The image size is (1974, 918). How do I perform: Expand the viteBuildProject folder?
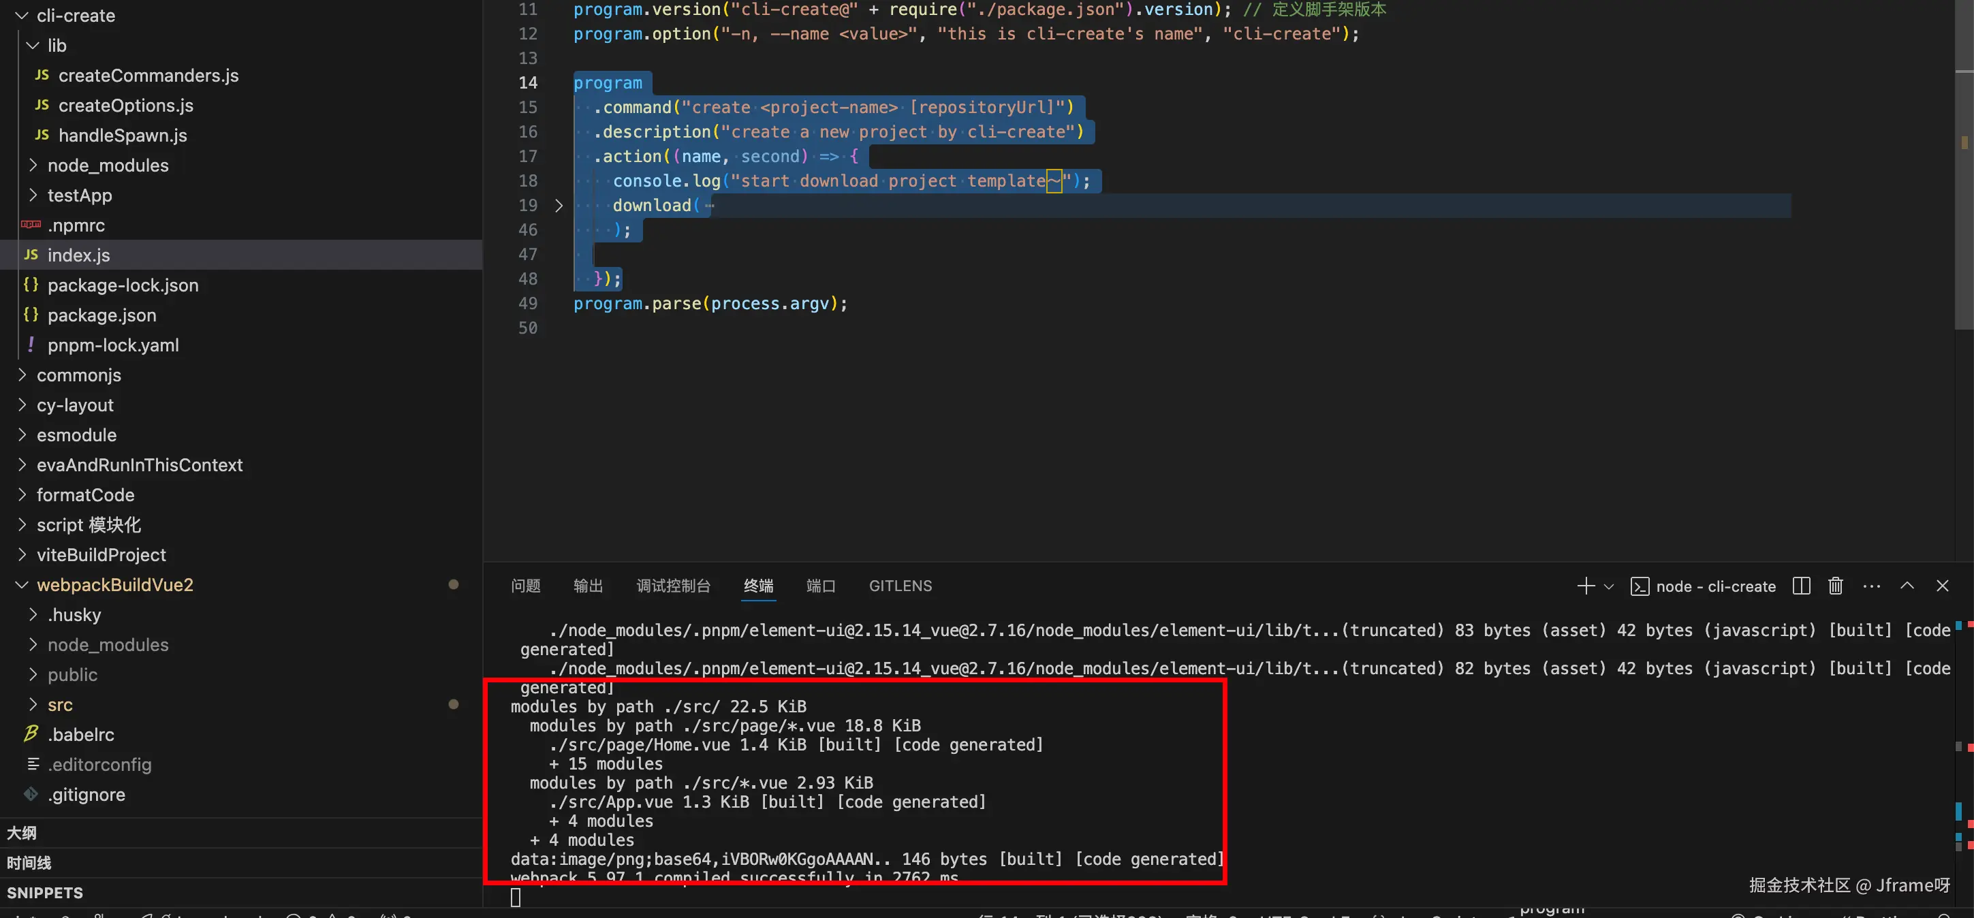(101, 555)
